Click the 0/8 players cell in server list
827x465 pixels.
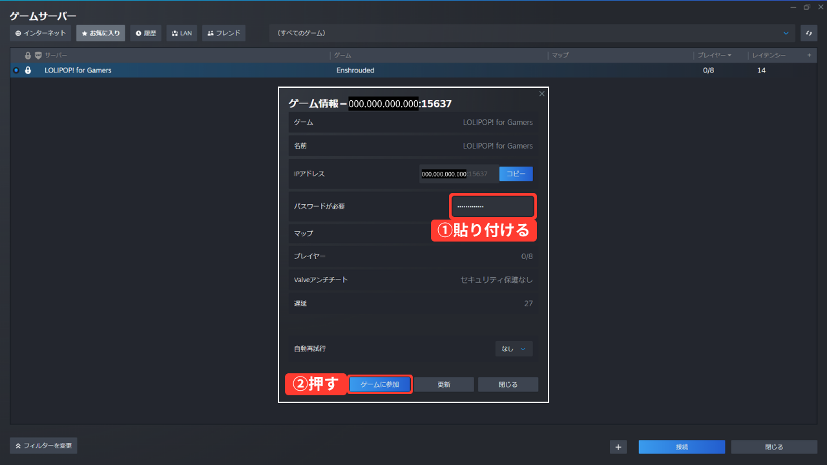709,70
